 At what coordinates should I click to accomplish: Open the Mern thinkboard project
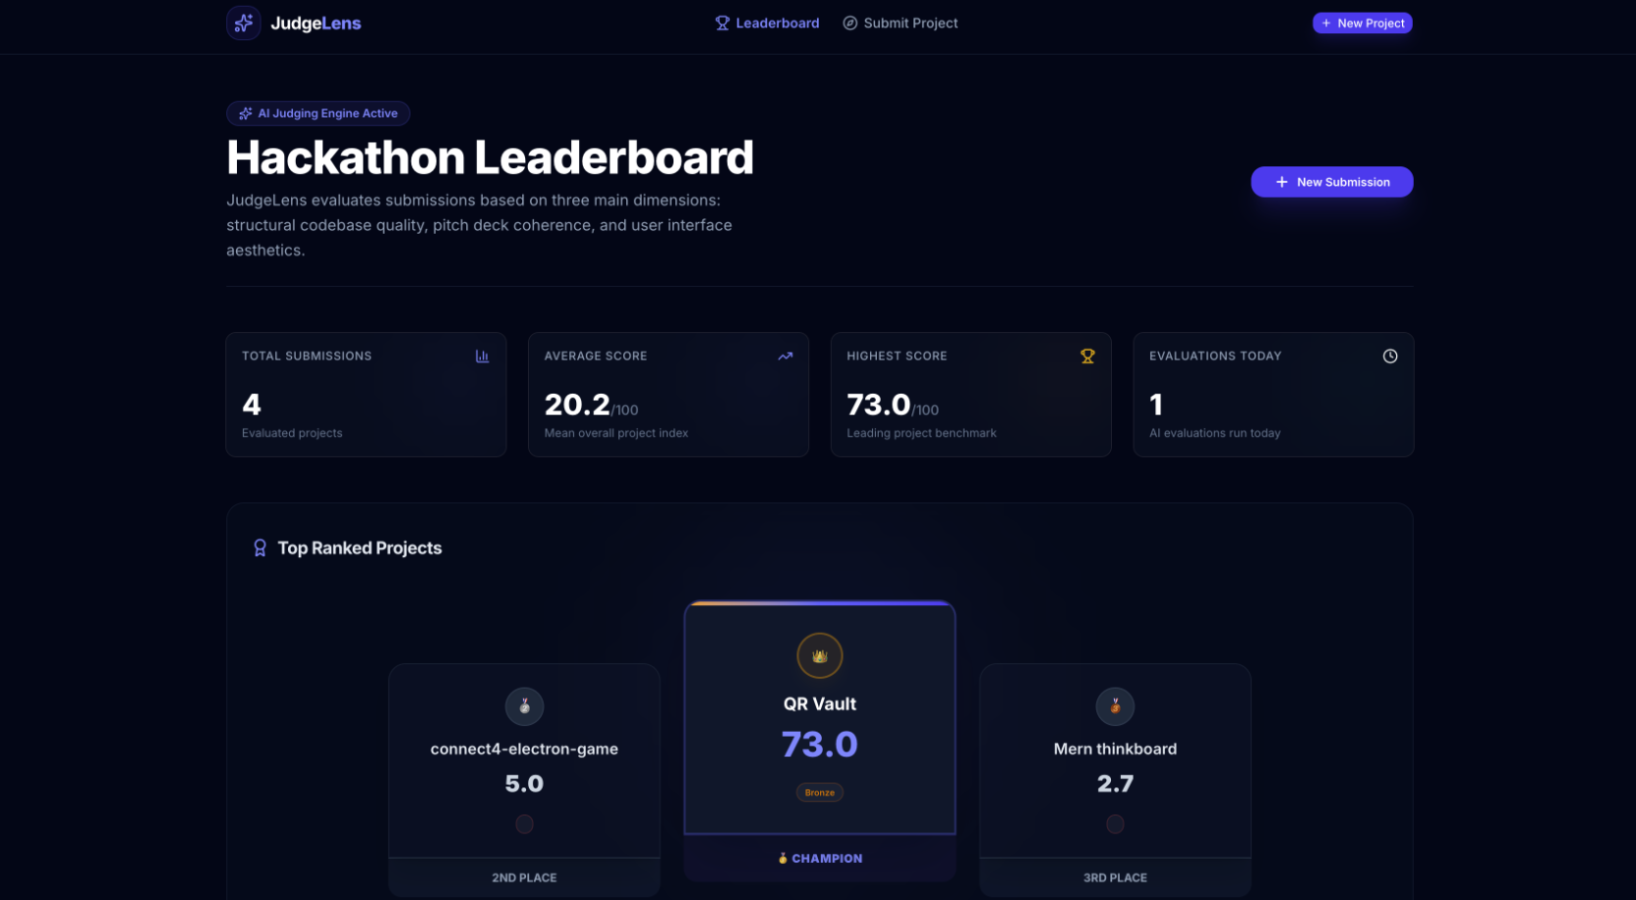1115,749
